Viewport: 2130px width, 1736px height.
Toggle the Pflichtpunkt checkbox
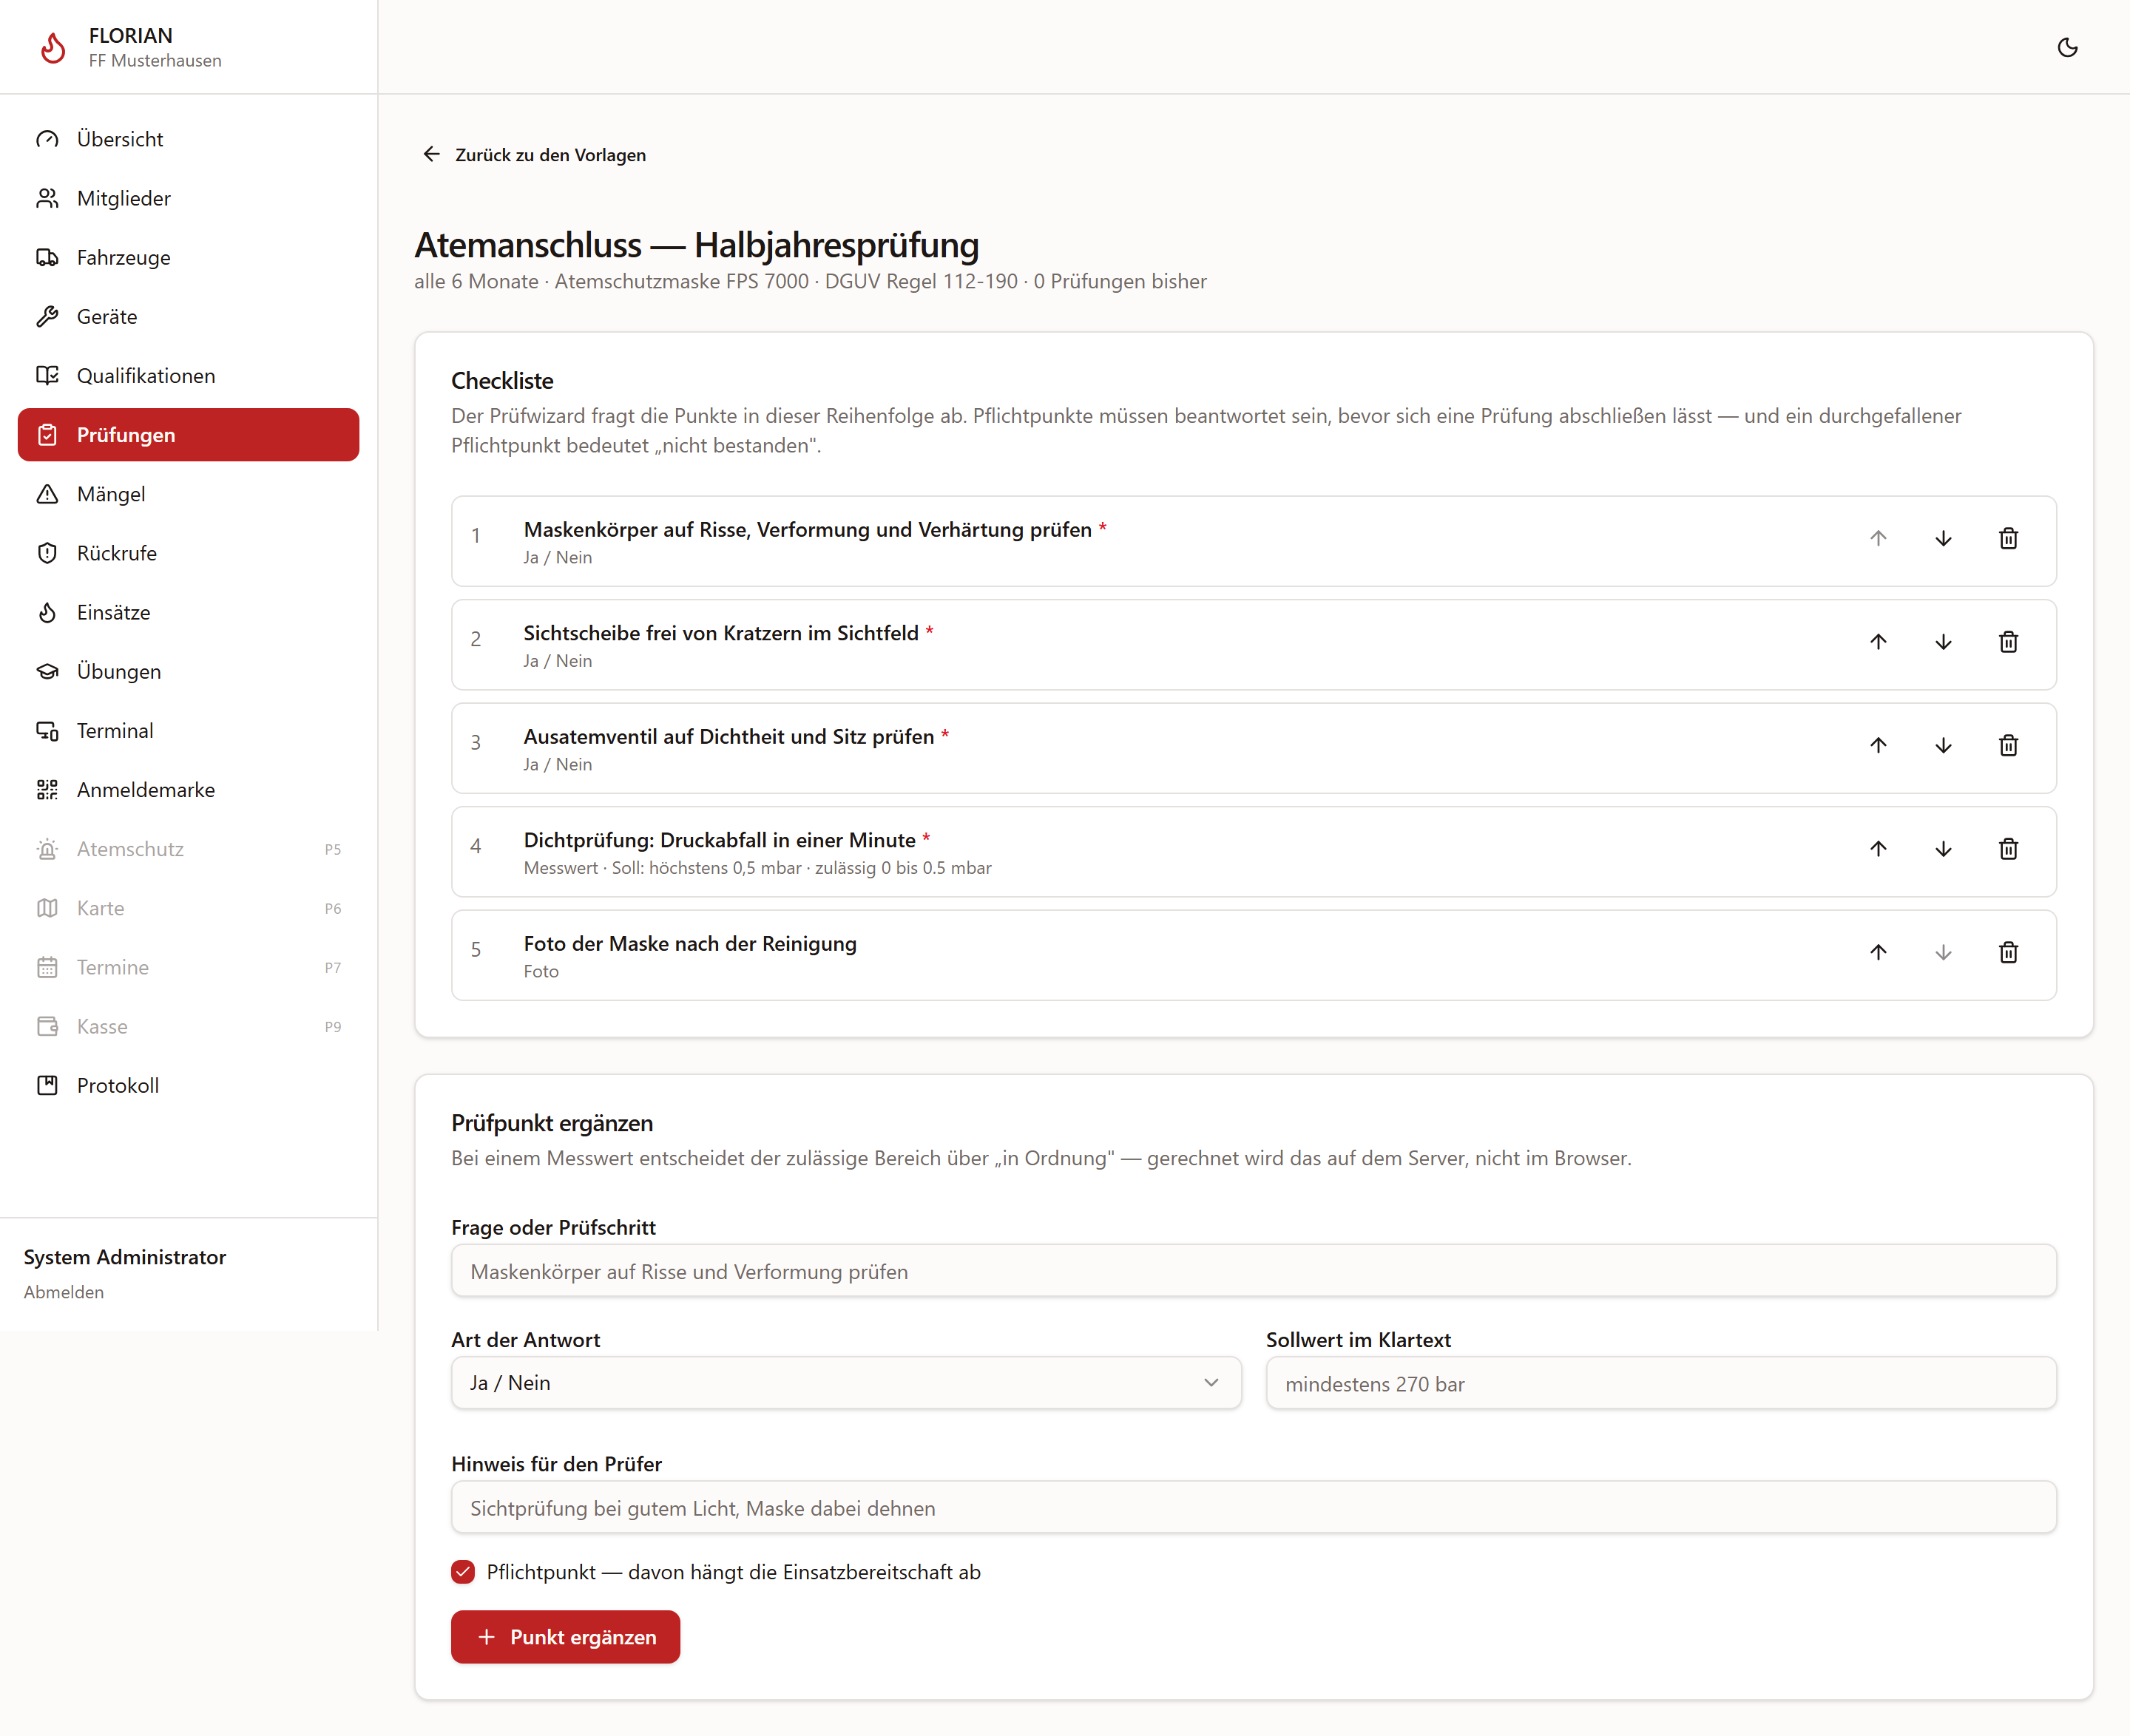(x=463, y=1572)
